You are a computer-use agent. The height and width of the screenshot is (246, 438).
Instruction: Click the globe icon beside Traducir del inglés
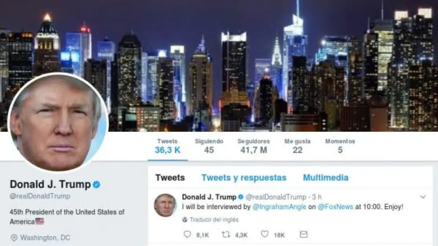coord(184,220)
